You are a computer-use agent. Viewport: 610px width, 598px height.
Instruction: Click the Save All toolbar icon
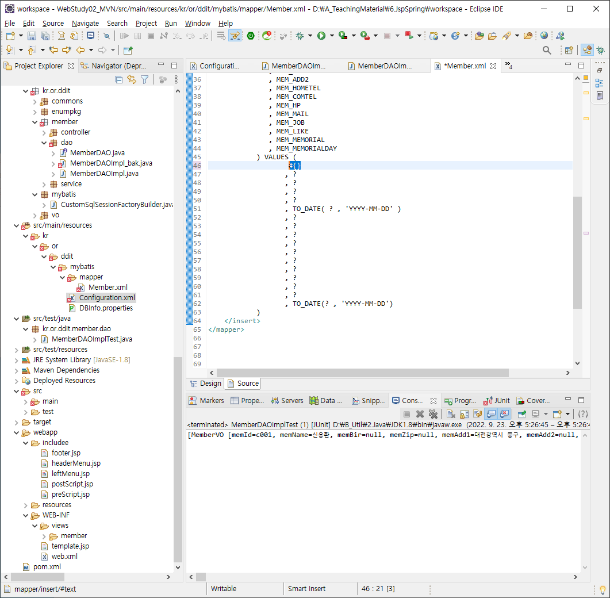click(x=45, y=36)
